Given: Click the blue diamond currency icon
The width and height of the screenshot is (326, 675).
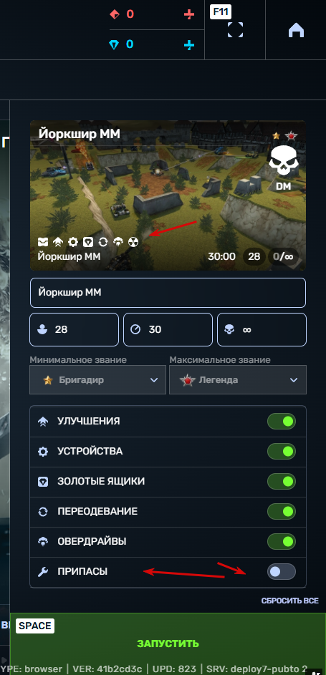Looking at the screenshot, I should [114, 45].
